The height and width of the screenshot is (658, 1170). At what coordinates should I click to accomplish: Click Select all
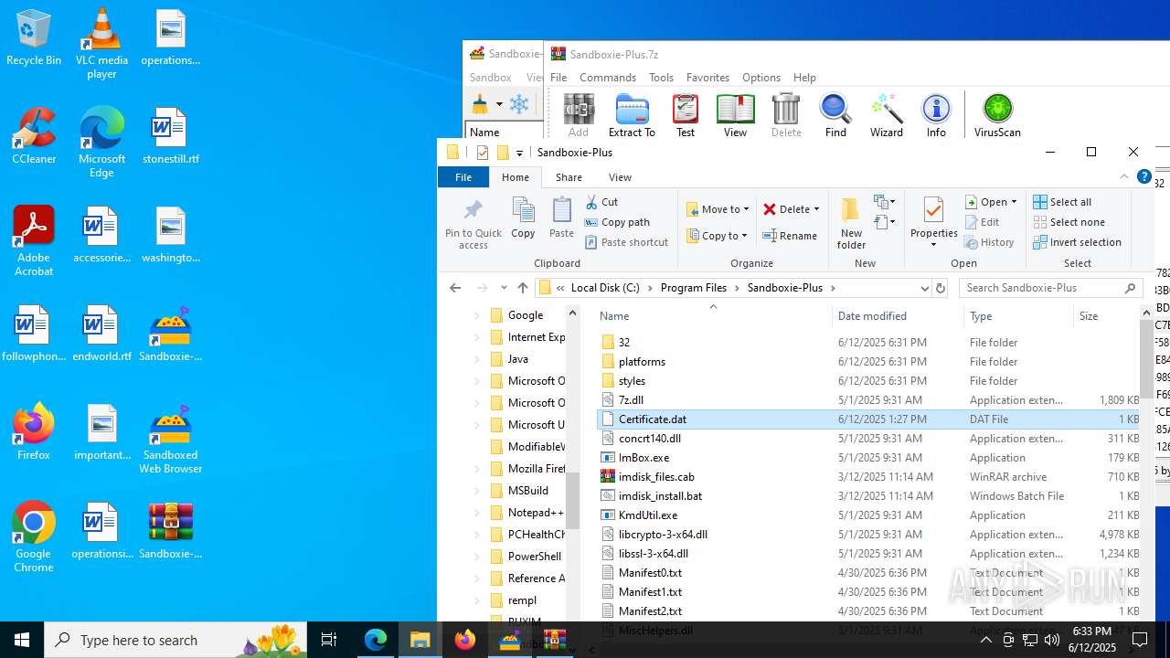[1062, 202]
